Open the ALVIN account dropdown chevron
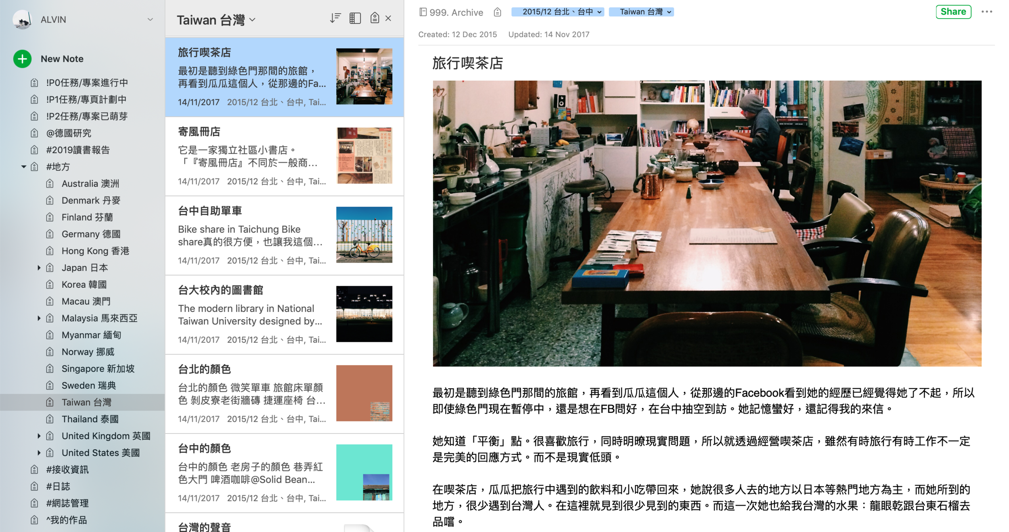Screen dimensions: 1009x532 coord(150,19)
